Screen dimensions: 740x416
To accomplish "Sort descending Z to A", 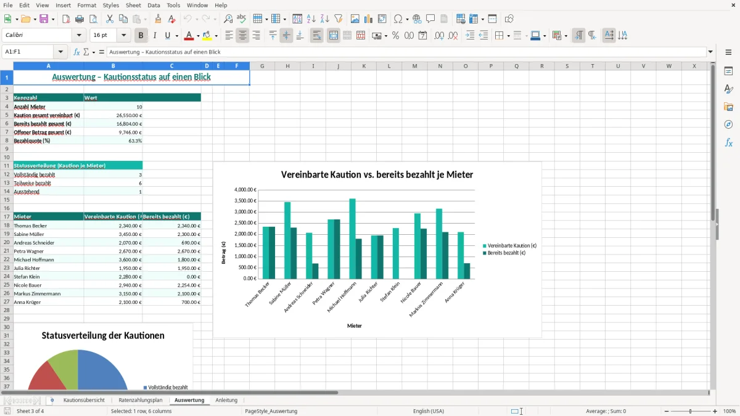I will click(324, 19).
